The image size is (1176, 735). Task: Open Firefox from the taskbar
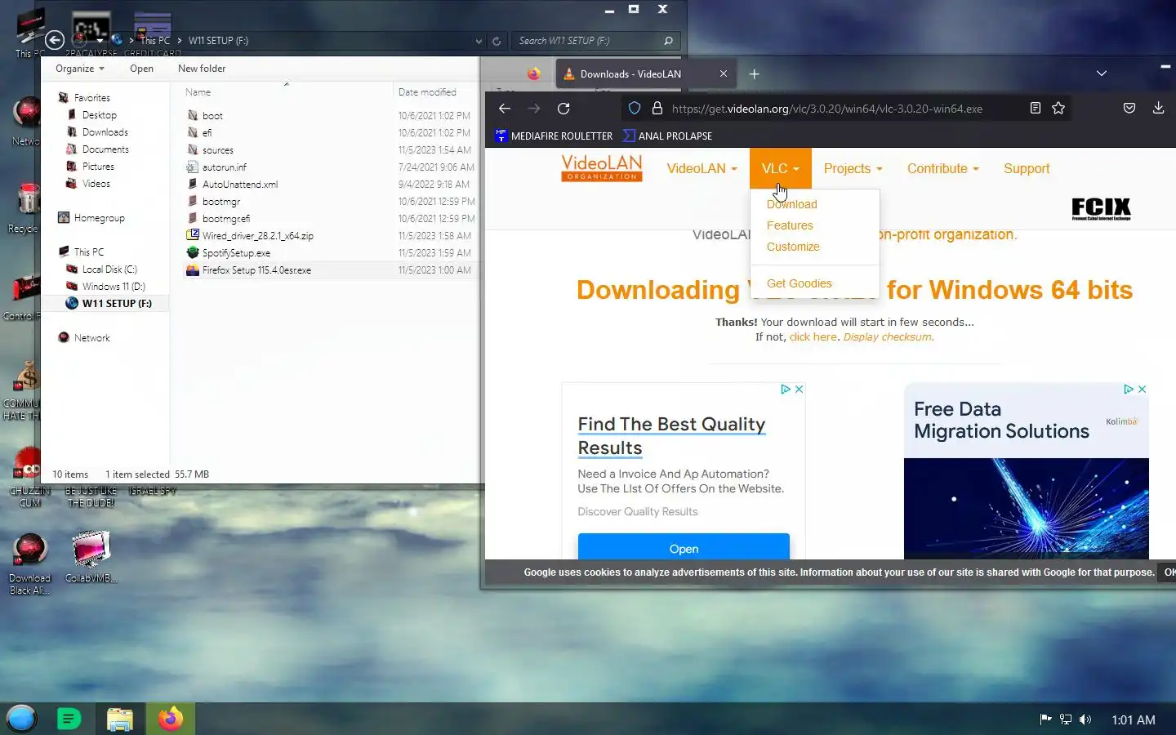click(171, 719)
